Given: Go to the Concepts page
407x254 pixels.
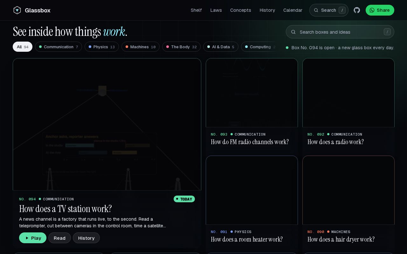Looking at the screenshot, I should point(241,10).
